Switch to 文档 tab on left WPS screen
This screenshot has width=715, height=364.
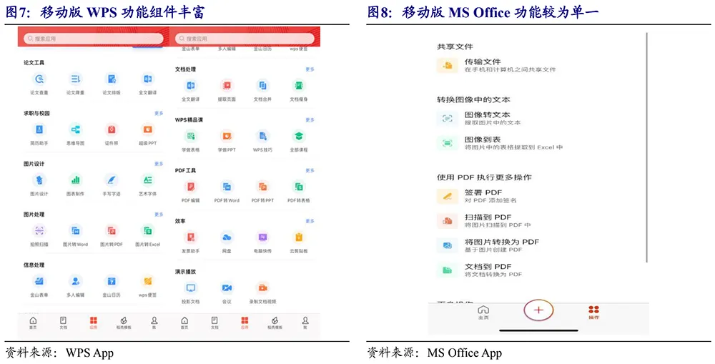(x=64, y=323)
